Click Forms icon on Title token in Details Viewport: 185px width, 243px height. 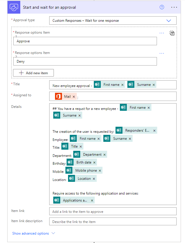coord(65,146)
